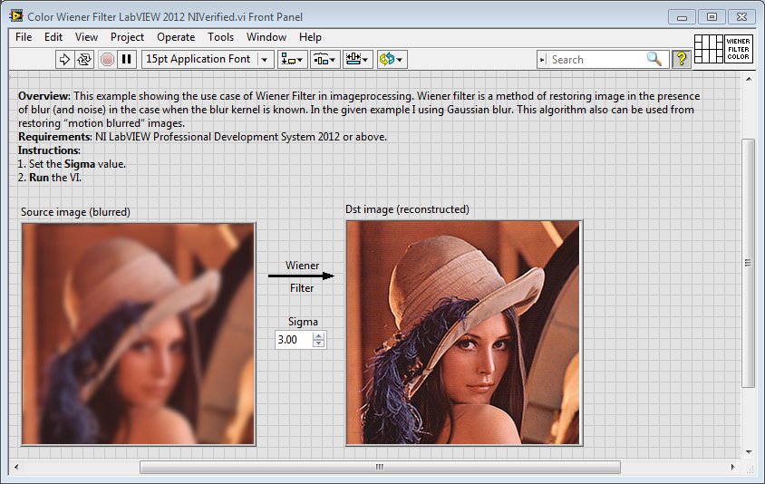The image size is (765, 484).
Task: Open the Operate menu
Action: point(176,37)
